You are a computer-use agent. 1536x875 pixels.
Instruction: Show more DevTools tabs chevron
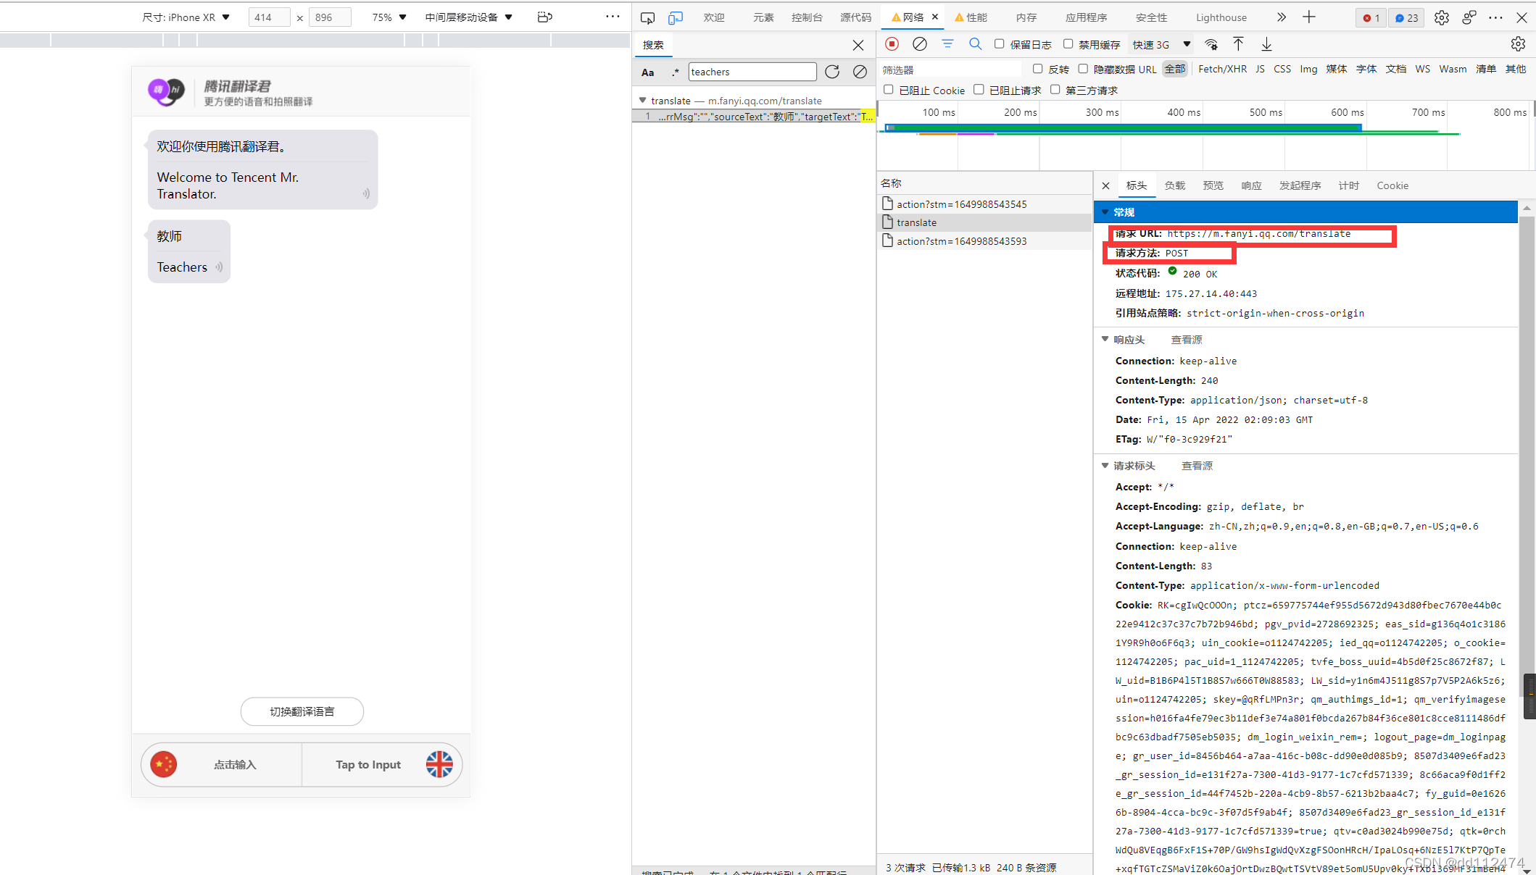(1282, 17)
